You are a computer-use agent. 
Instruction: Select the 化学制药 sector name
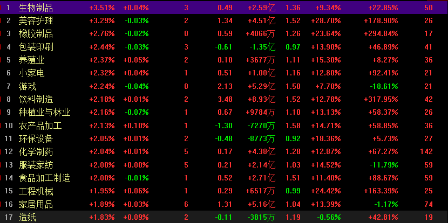tap(36, 151)
